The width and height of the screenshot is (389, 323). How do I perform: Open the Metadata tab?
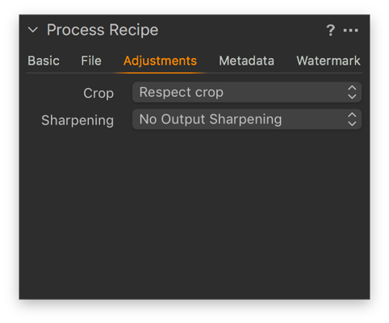(x=246, y=61)
